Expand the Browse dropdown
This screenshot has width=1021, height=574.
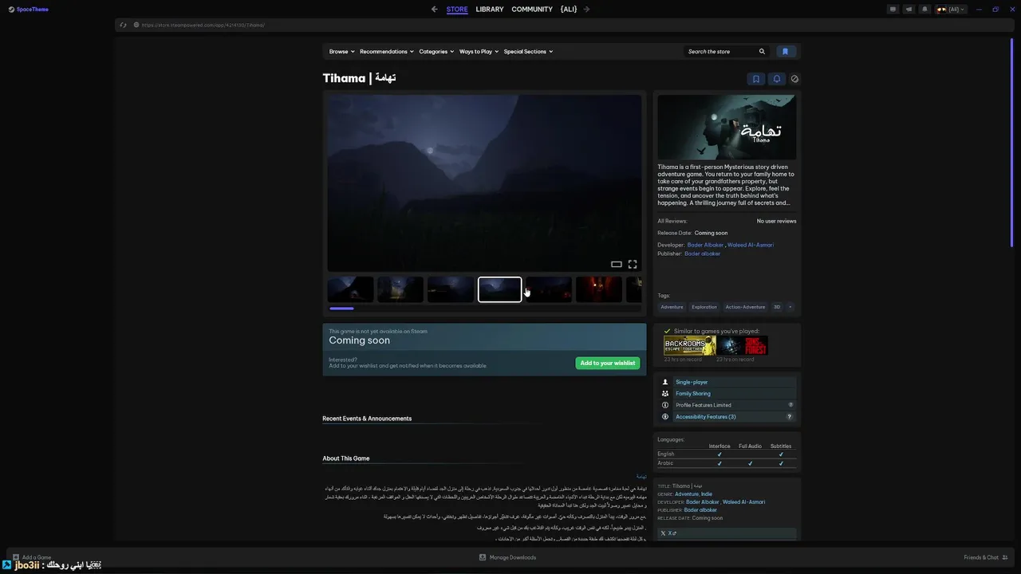click(341, 52)
